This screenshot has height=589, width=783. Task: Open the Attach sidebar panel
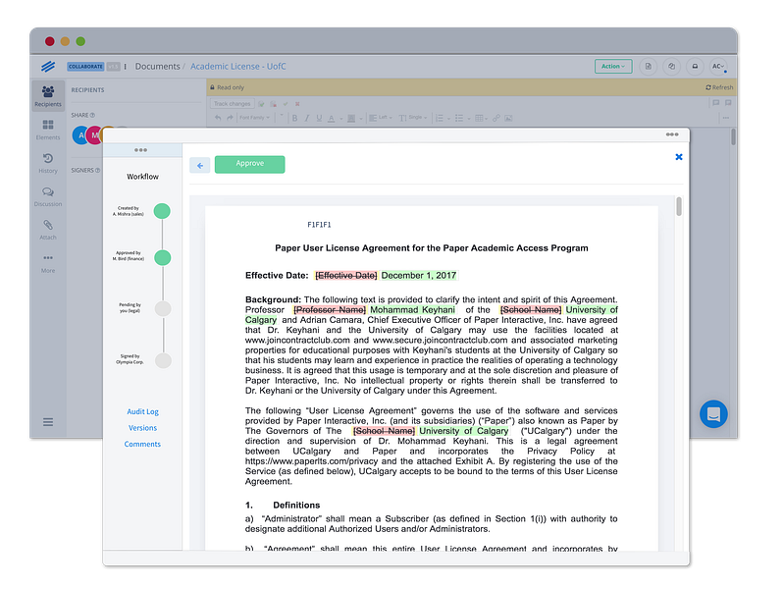tap(48, 230)
